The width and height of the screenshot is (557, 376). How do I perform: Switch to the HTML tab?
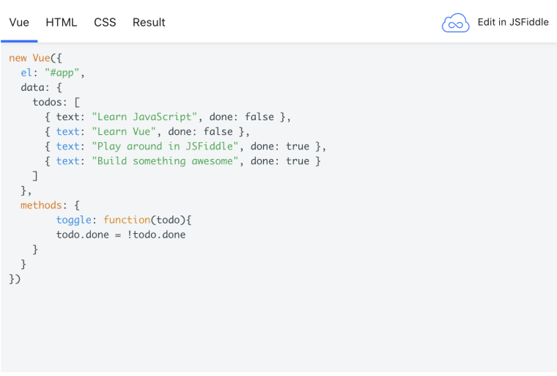click(x=62, y=22)
